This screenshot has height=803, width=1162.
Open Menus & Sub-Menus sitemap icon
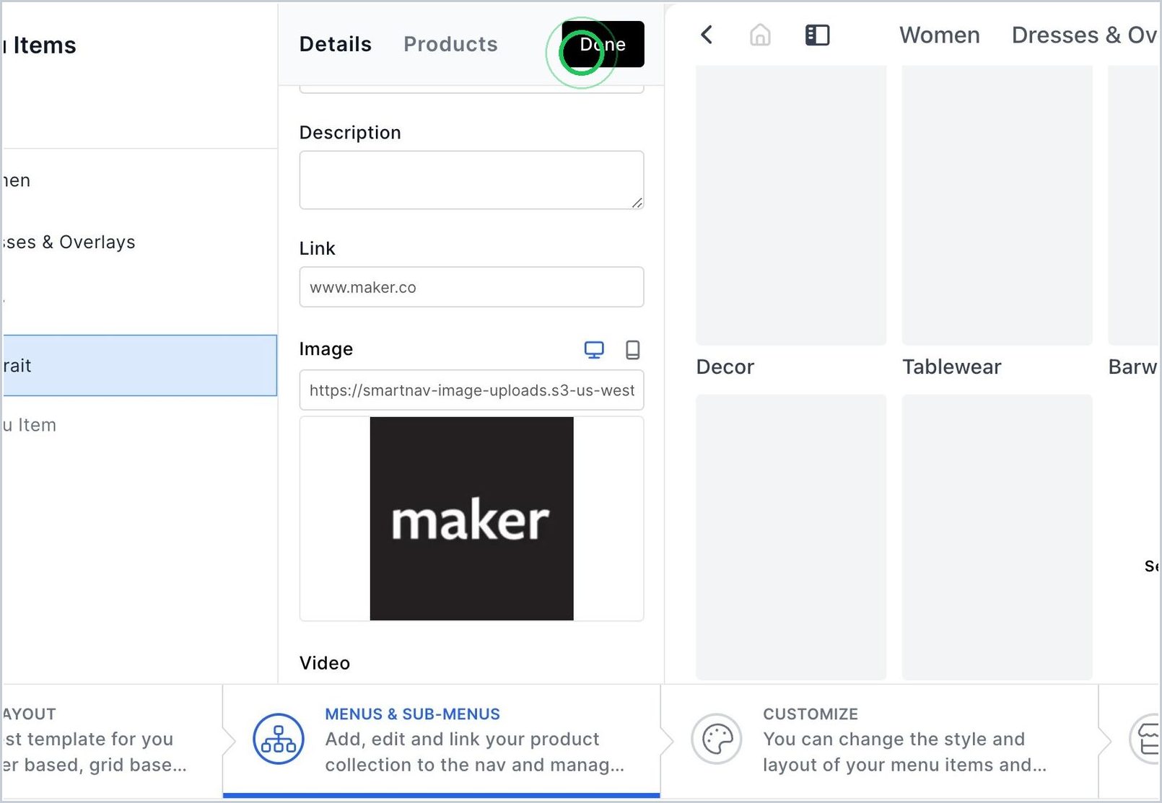click(x=279, y=739)
